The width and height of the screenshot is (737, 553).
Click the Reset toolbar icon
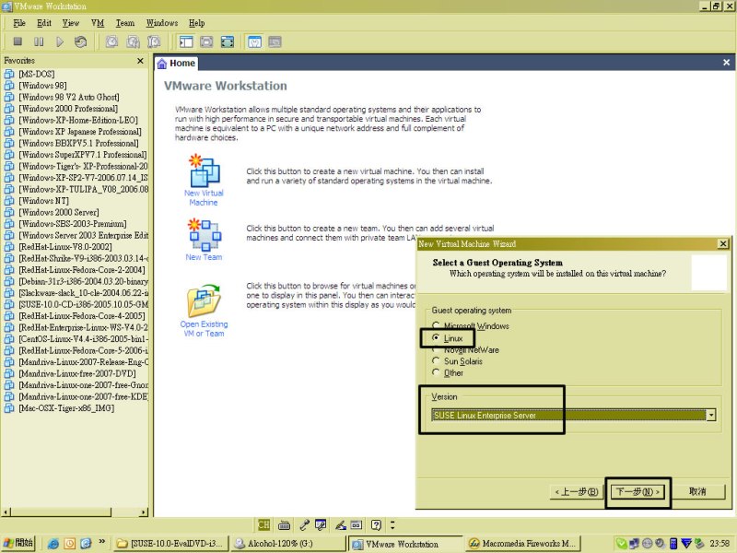pyautogui.click(x=80, y=41)
